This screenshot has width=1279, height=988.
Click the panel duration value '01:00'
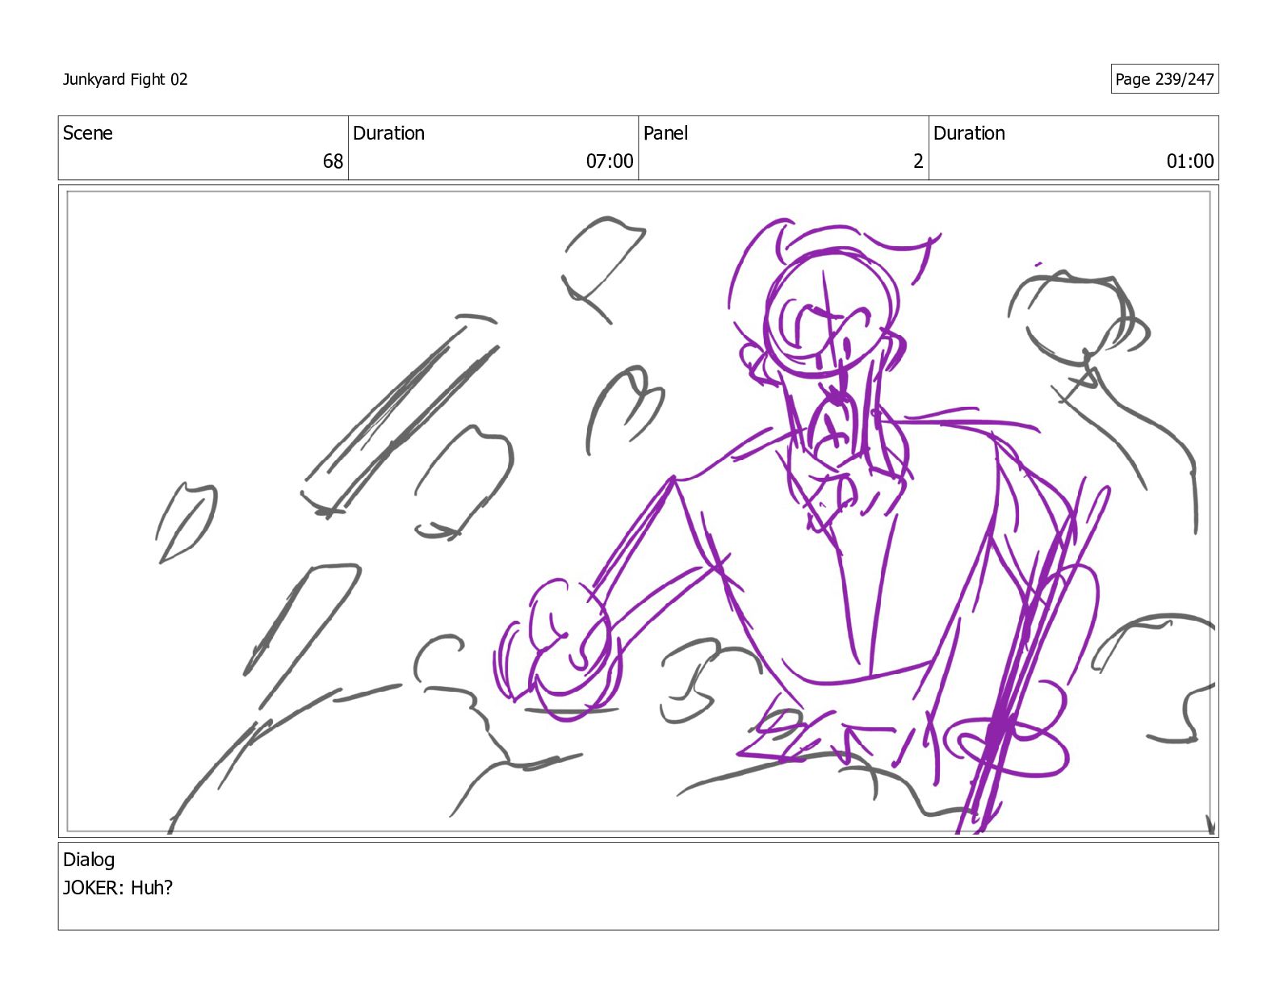click(1190, 161)
